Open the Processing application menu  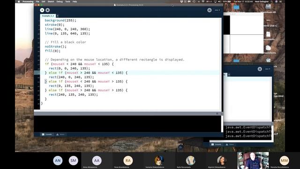pos(28,1)
